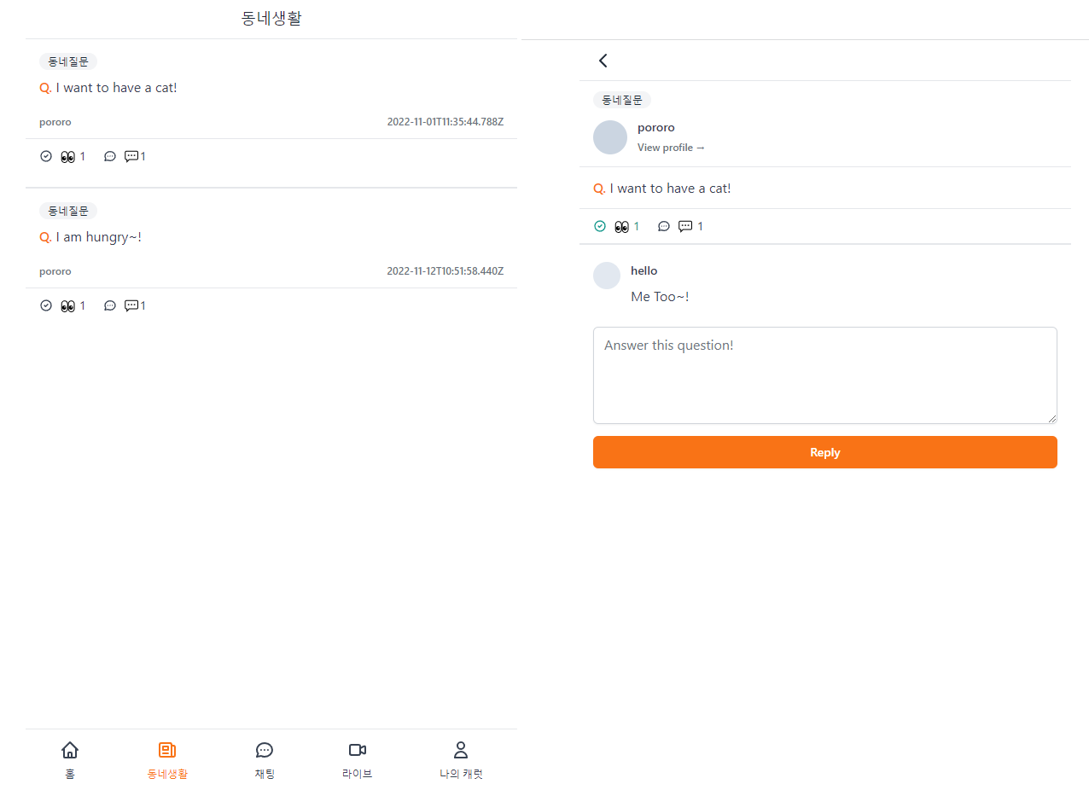Click the answer bubble icon in the detail view
Viewport: 1089px width, 790px height.
[x=664, y=226]
